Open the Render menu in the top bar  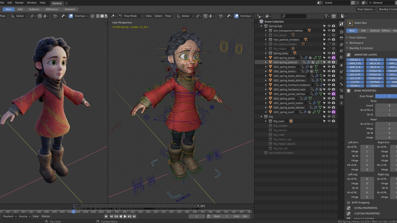pyautogui.click(x=19, y=3)
